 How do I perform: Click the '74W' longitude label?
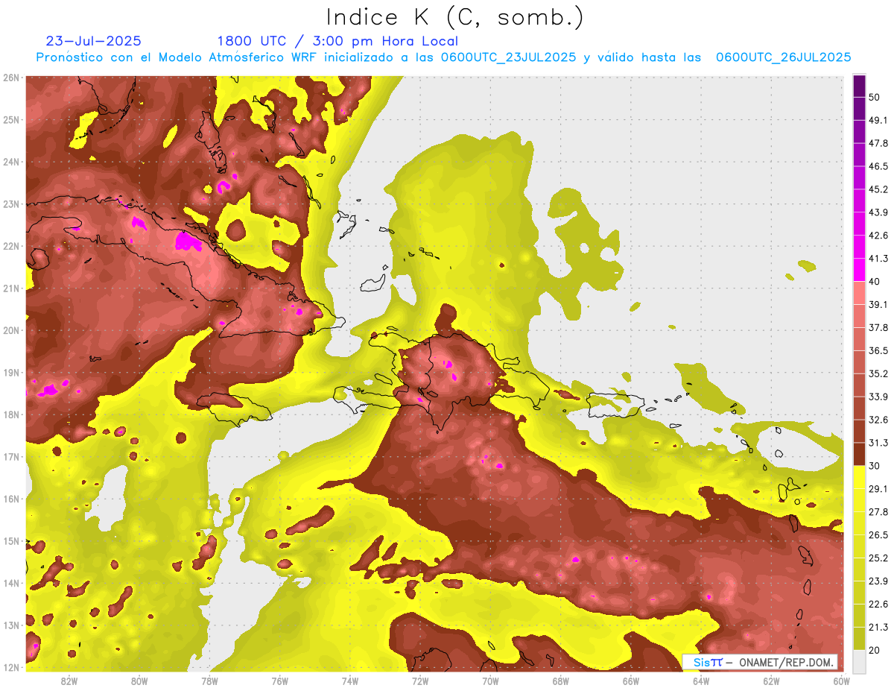tap(350, 681)
